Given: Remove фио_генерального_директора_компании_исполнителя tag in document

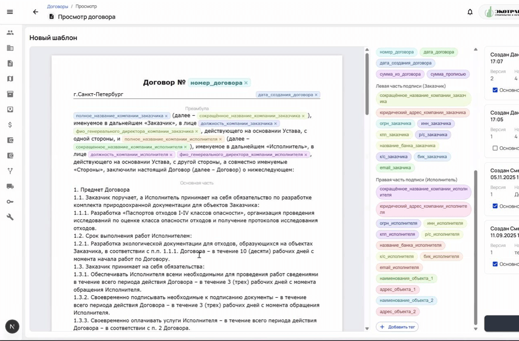Looking at the screenshot, I should click(x=305, y=155).
